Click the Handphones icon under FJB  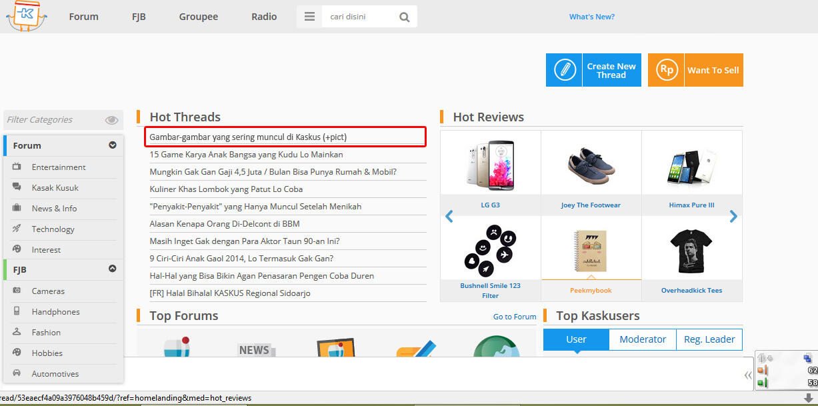tap(17, 311)
